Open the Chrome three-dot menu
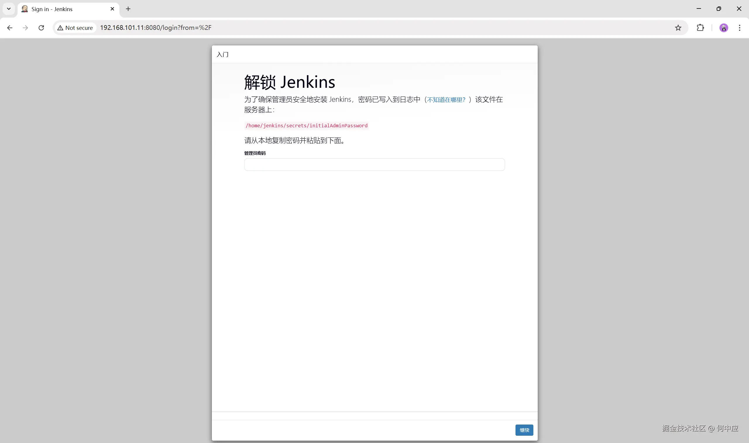This screenshot has width=749, height=443. [740, 28]
